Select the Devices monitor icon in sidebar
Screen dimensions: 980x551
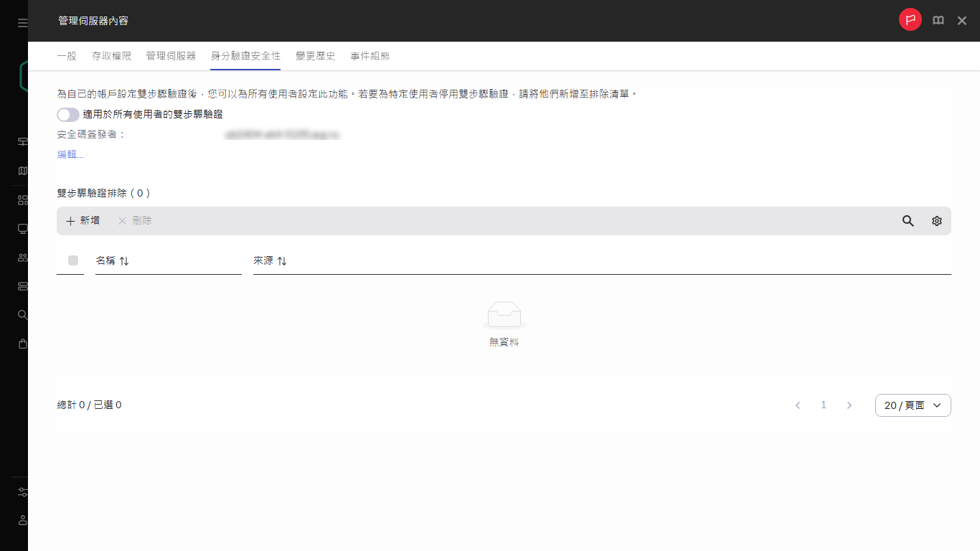21,228
